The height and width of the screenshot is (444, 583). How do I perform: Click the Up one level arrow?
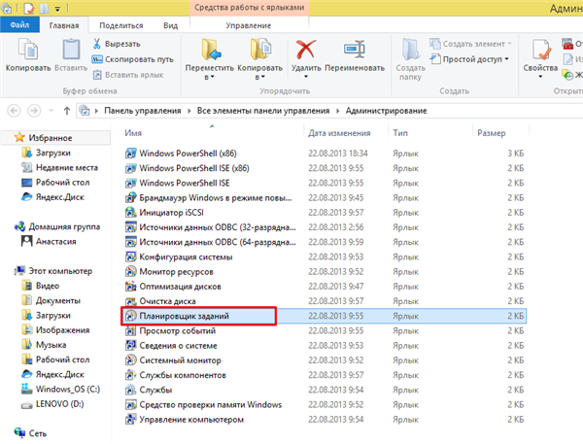67,111
